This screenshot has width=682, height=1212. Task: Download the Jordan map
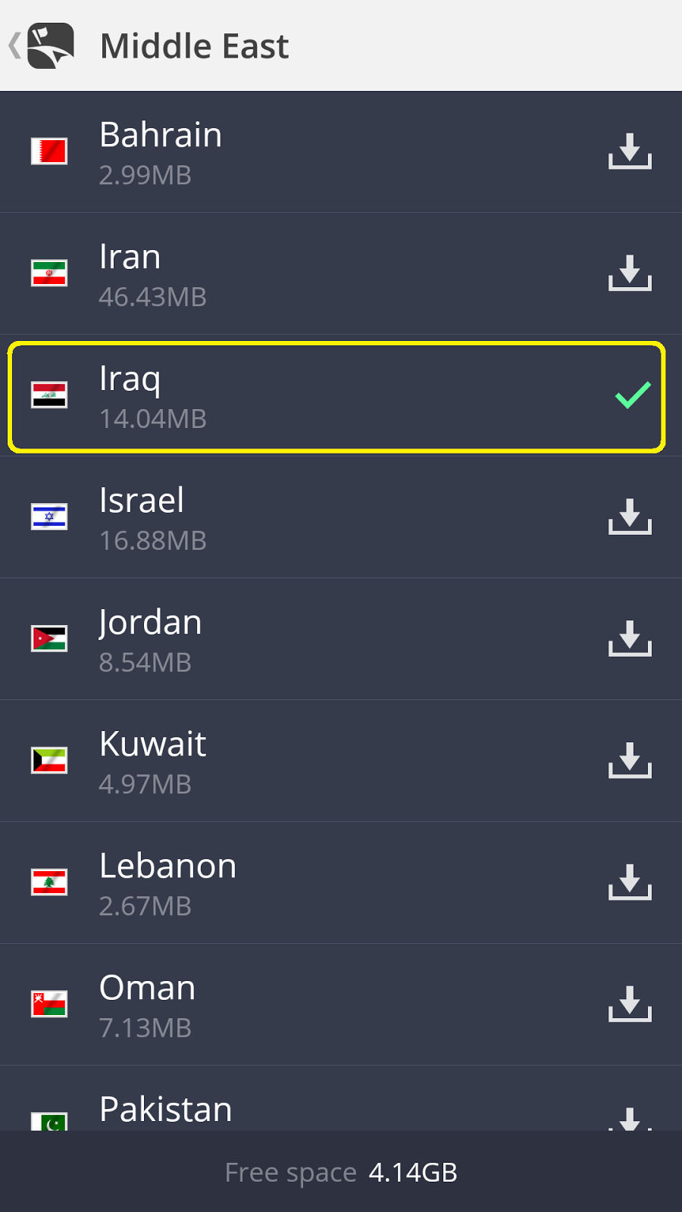click(x=630, y=639)
